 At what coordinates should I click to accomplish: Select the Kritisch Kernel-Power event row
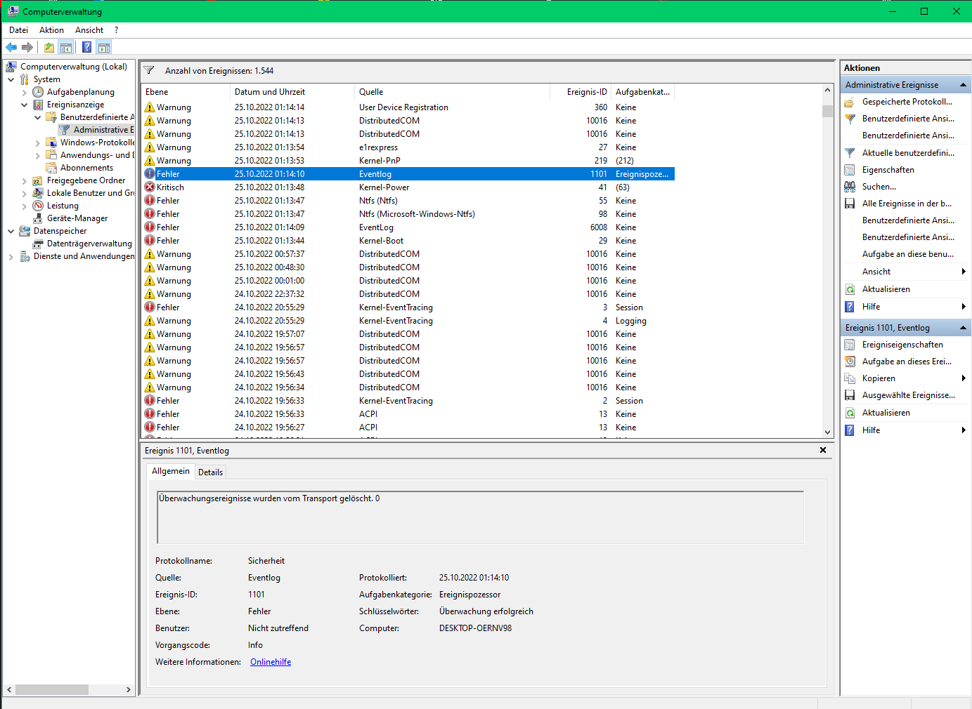click(408, 187)
